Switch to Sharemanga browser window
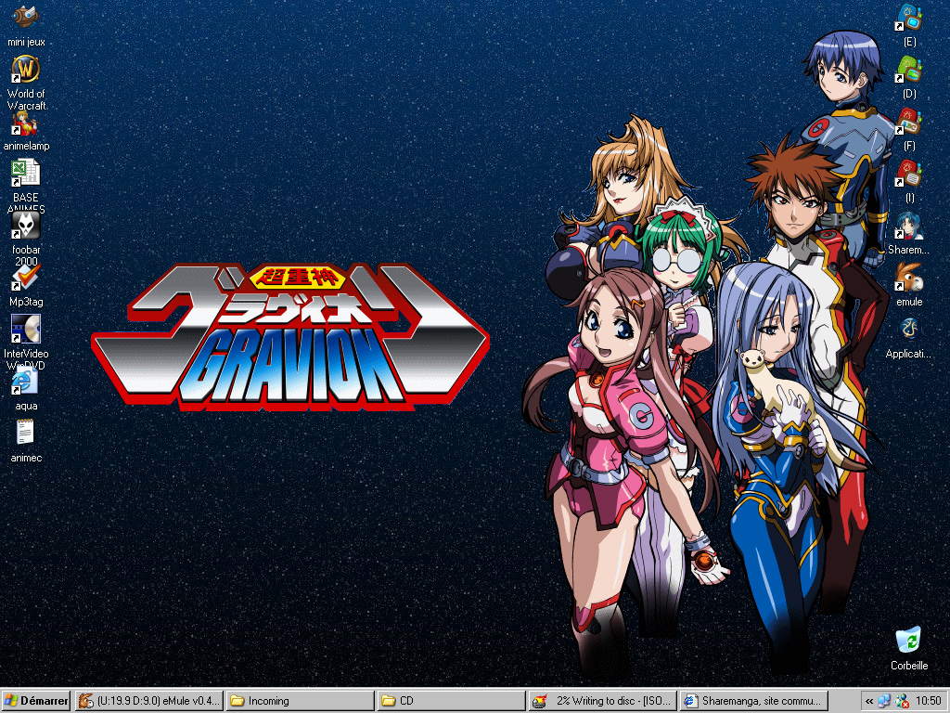 [x=753, y=701]
